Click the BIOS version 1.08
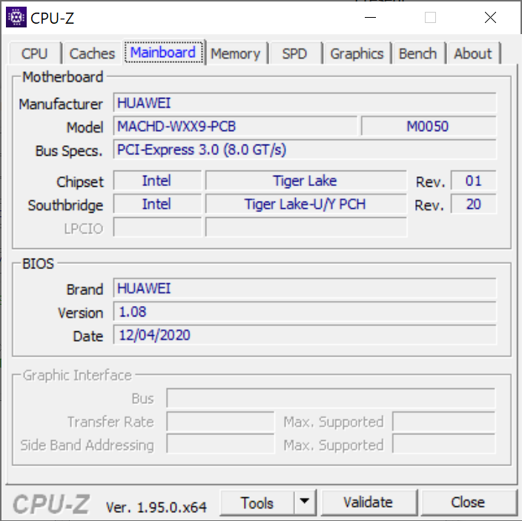Image resolution: width=522 pixels, height=521 pixels. pyautogui.click(x=305, y=311)
